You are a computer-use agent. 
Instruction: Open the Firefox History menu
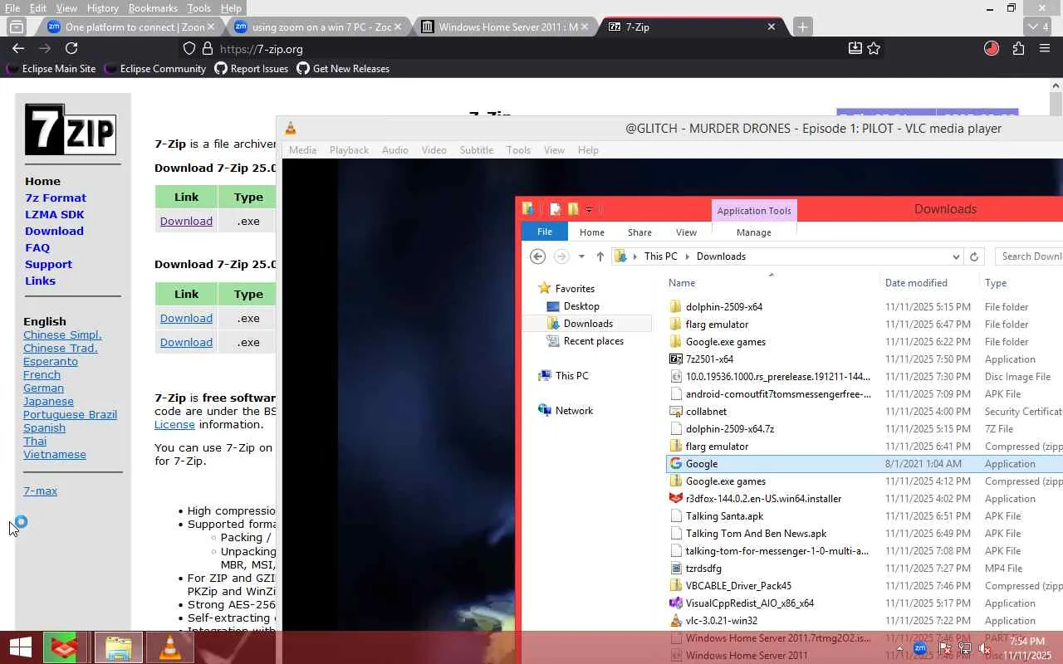(x=102, y=8)
